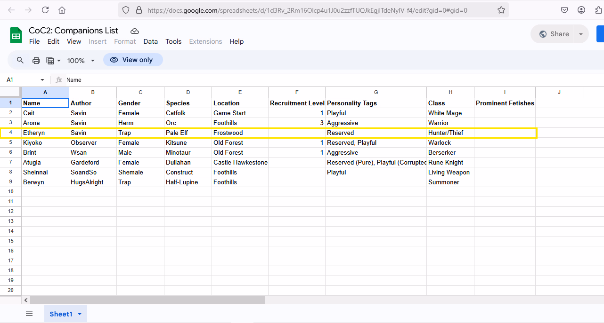Click the Google Sheets home logo
This screenshot has height=323, width=604.
(16, 35)
